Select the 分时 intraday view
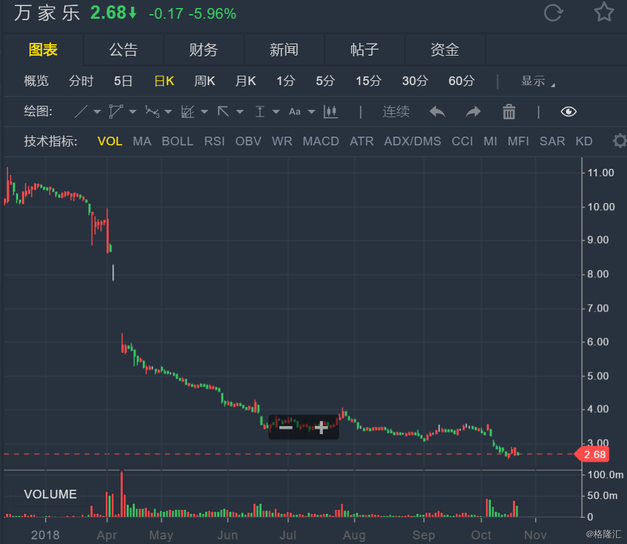 coord(81,81)
